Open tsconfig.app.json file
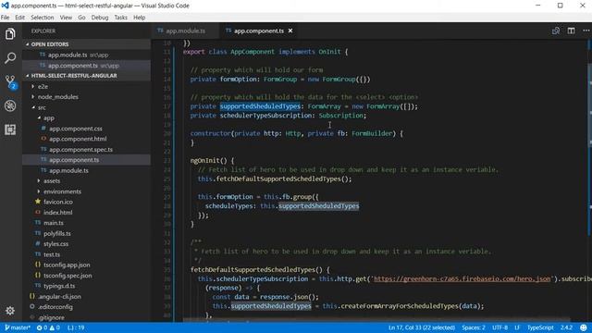This screenshot has height=333, width=592. pyautogui.click(x=86, y=265)
